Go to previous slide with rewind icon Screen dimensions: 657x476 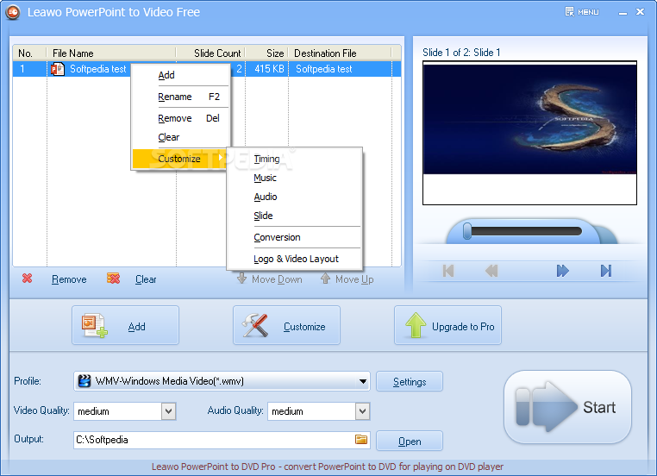[491, 271]
